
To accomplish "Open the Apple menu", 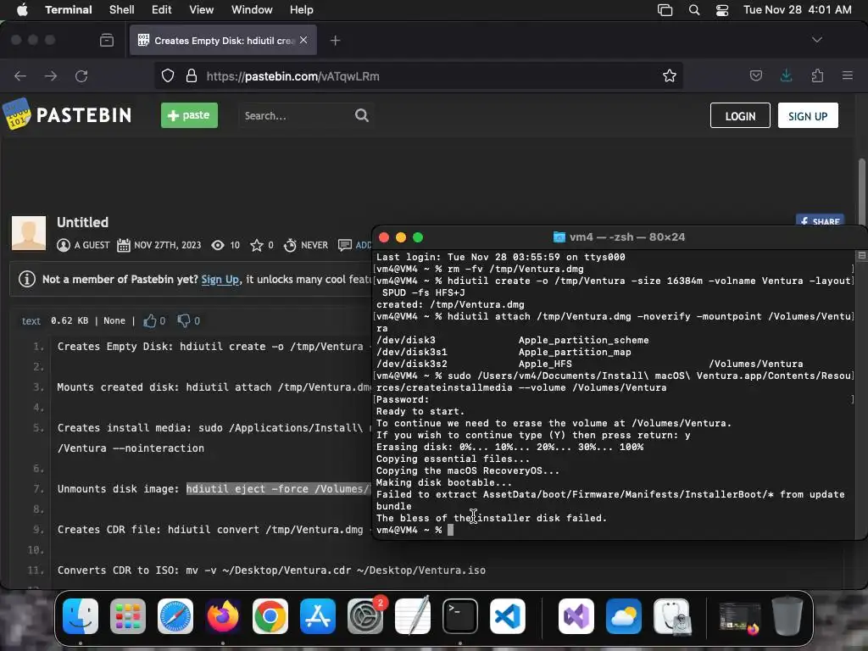I will point(22,9).
